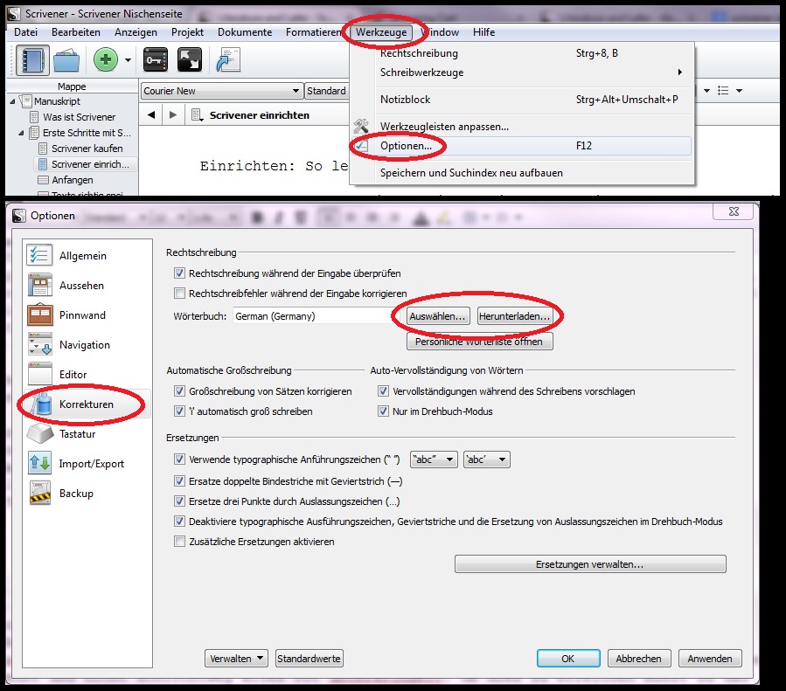Collapse the Erste Schritte mit S... folder

(23, 133)
